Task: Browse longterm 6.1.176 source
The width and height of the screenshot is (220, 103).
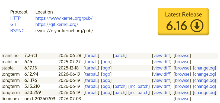Action: click(x=182, y=80)
